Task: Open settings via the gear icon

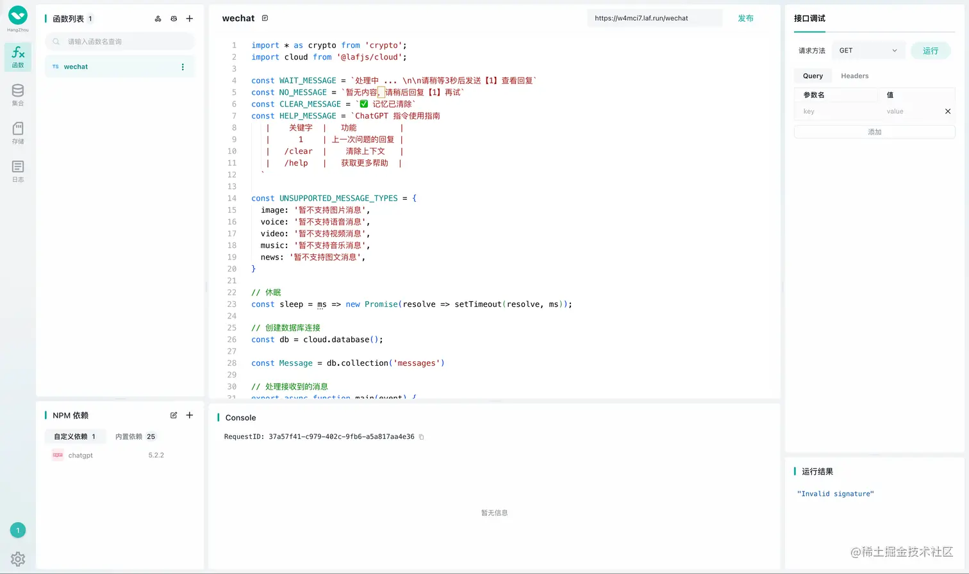Action: click(18, 559)
